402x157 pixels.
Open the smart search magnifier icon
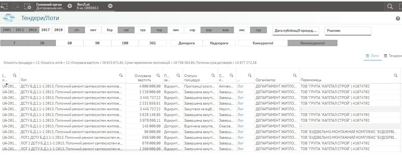click(x=390, y=6)
